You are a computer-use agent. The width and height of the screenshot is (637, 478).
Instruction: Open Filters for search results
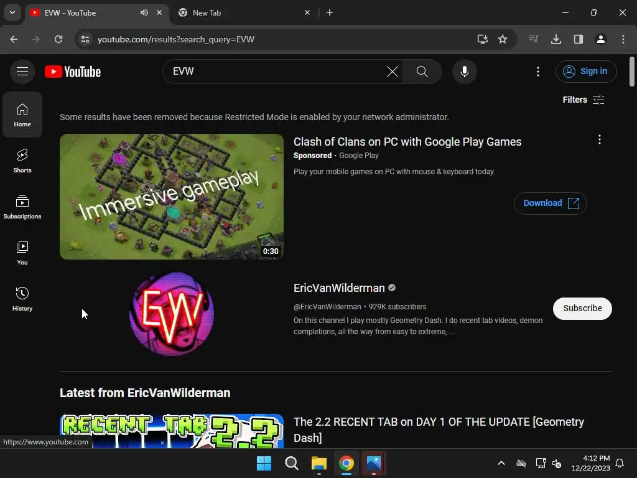tap(584, 100)
